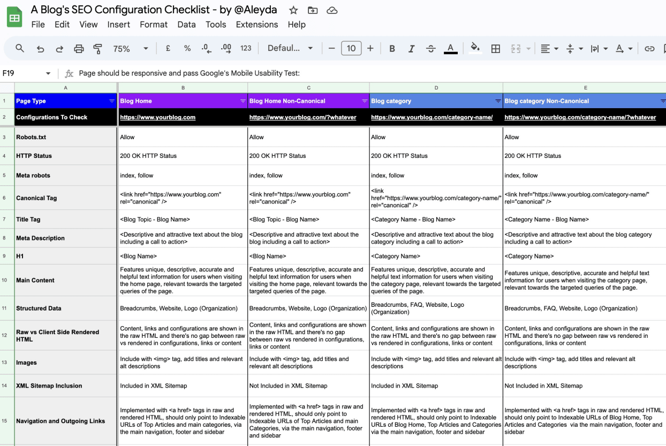Decrease decimal places

pyautogui.click(x=207, y=48)
